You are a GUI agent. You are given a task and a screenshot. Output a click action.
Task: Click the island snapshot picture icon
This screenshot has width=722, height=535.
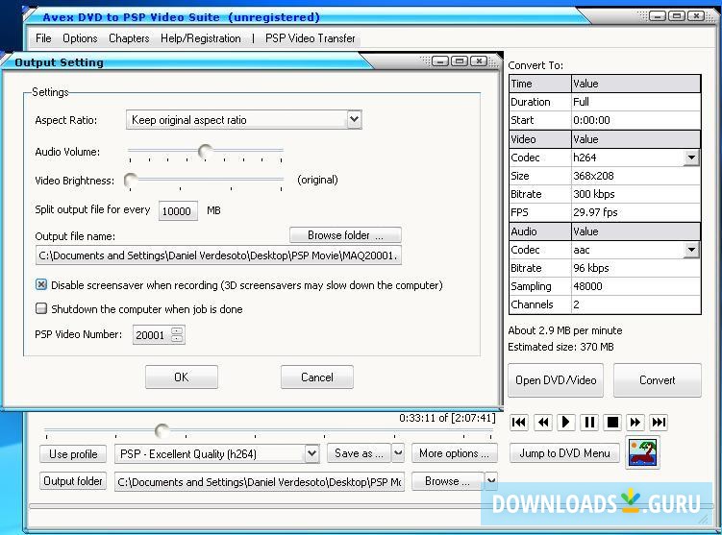pos(642,452)
